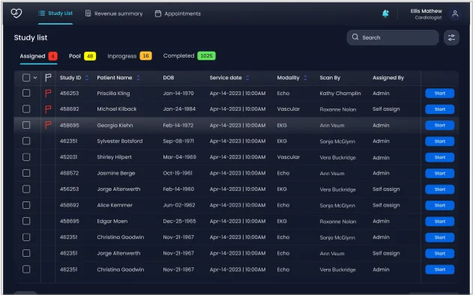Start the Edgar Moen study

pos(439,222)
